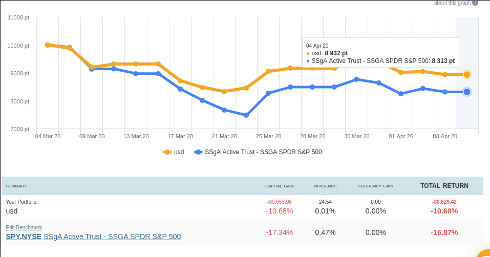Open SSgA Active Trust - SSGA SPDR S&P 500 link

112,237
